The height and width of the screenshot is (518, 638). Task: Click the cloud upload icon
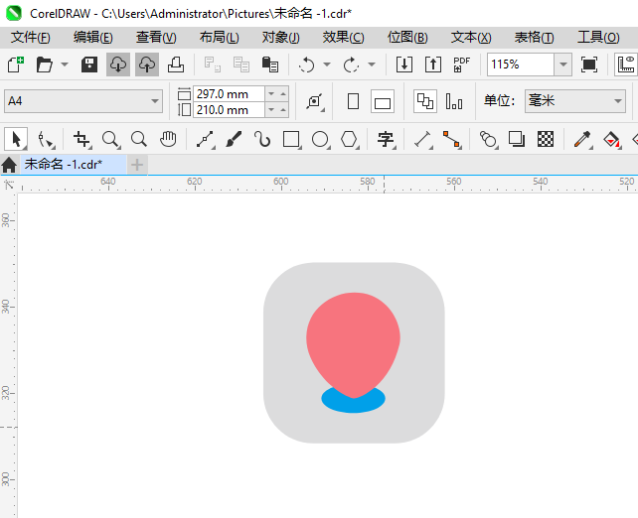pyautogui.click(x=147, y=65)
